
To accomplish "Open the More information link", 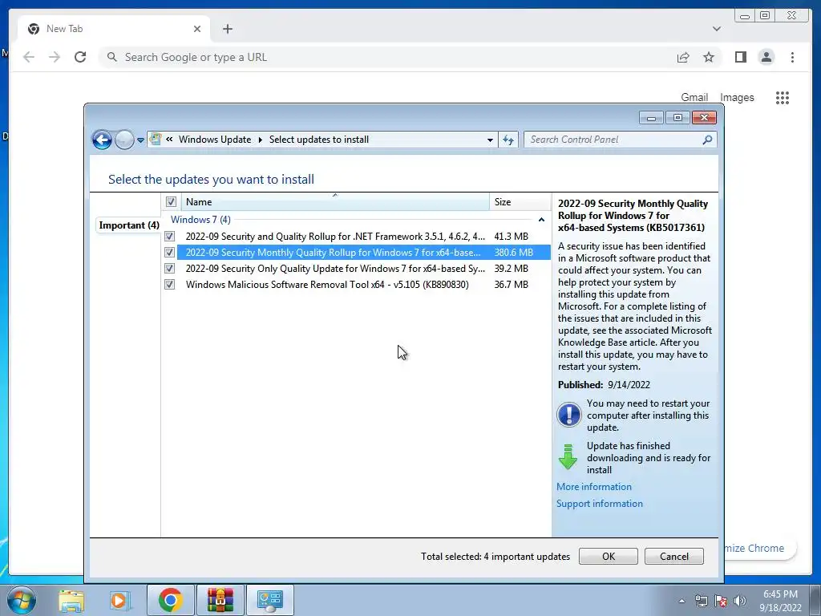I will coord(594,487).
